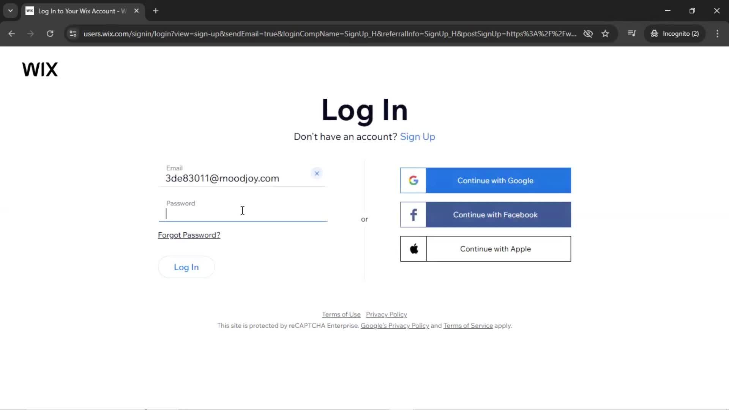Click the Sign Up link
729x410 pixels.
click(x=418, y=137)
